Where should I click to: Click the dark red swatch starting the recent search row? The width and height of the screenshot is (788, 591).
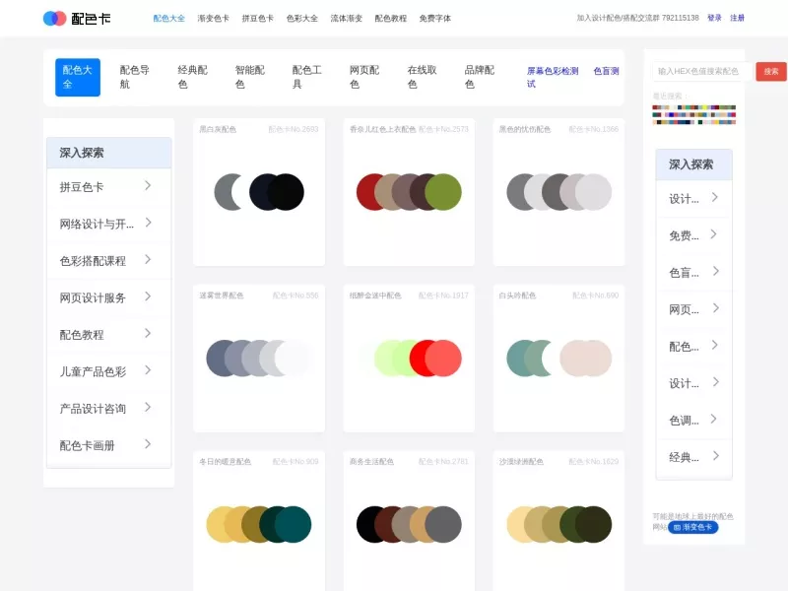click(656, 107)
